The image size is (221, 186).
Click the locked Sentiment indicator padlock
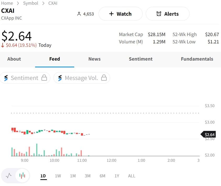point(44,78)
